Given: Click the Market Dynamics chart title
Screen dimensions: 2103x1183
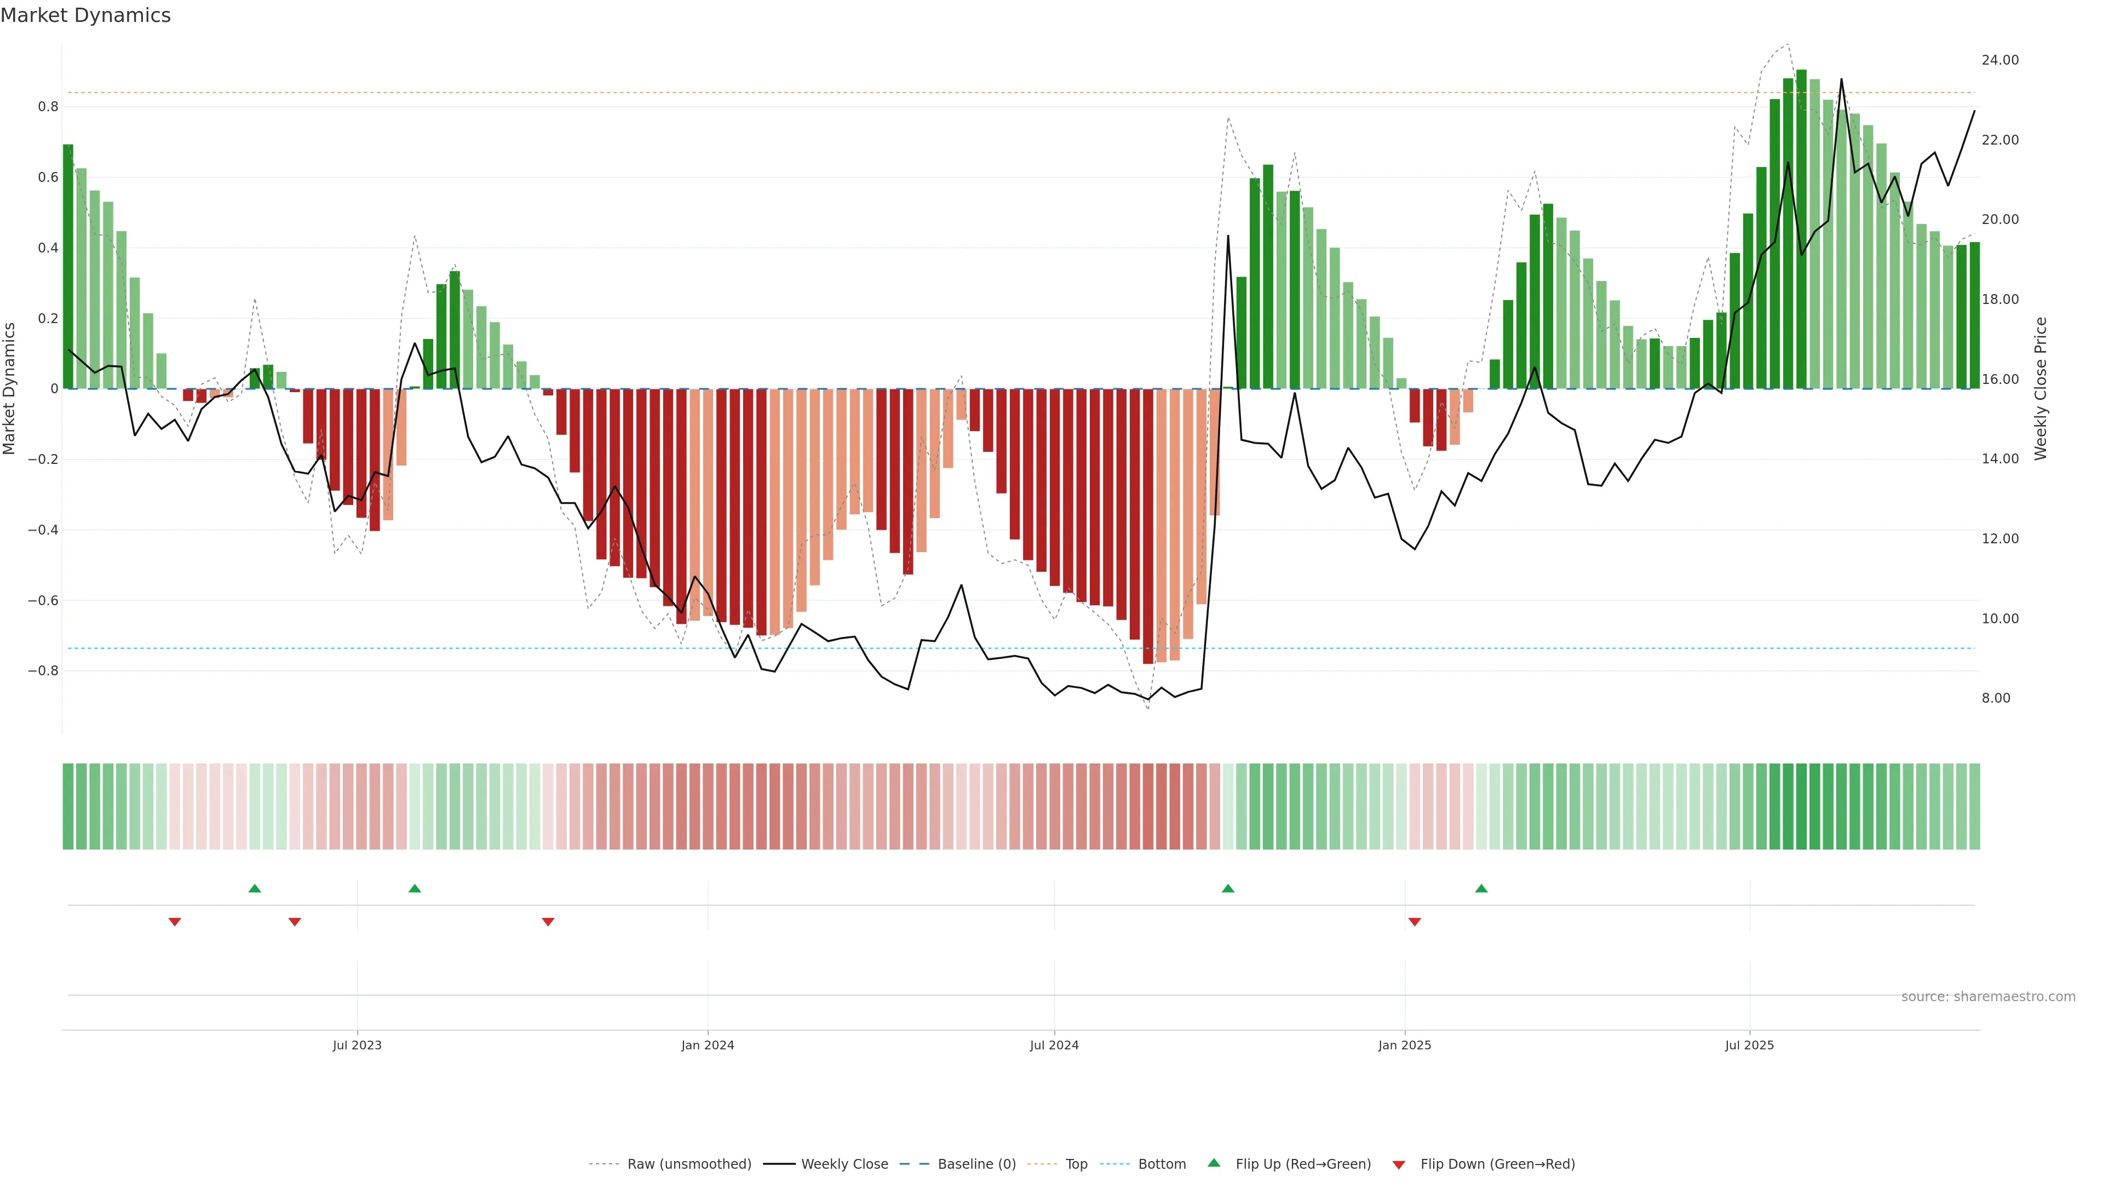Looking at the screenshot, I should 86,15.
